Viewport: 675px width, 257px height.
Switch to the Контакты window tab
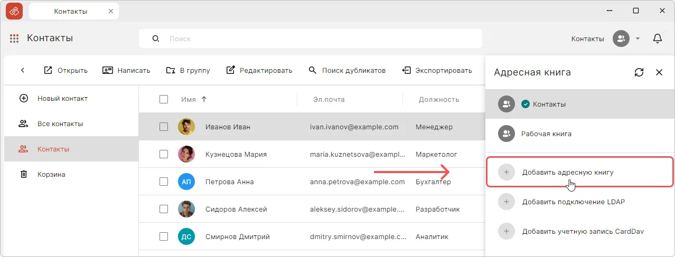[71, 11]
